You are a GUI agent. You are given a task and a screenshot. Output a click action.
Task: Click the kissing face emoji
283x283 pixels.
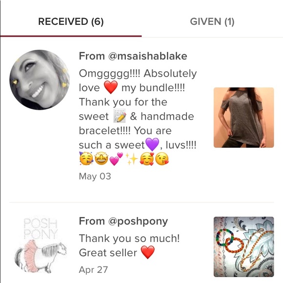(162, 159)
